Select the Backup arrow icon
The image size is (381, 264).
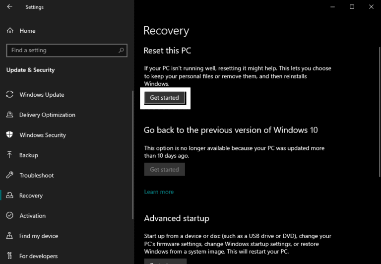pos(9,155)
